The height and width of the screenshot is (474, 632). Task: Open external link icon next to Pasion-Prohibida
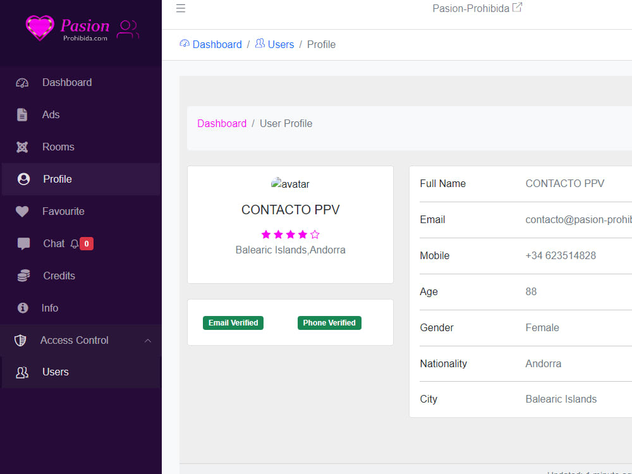pos(517,7)
